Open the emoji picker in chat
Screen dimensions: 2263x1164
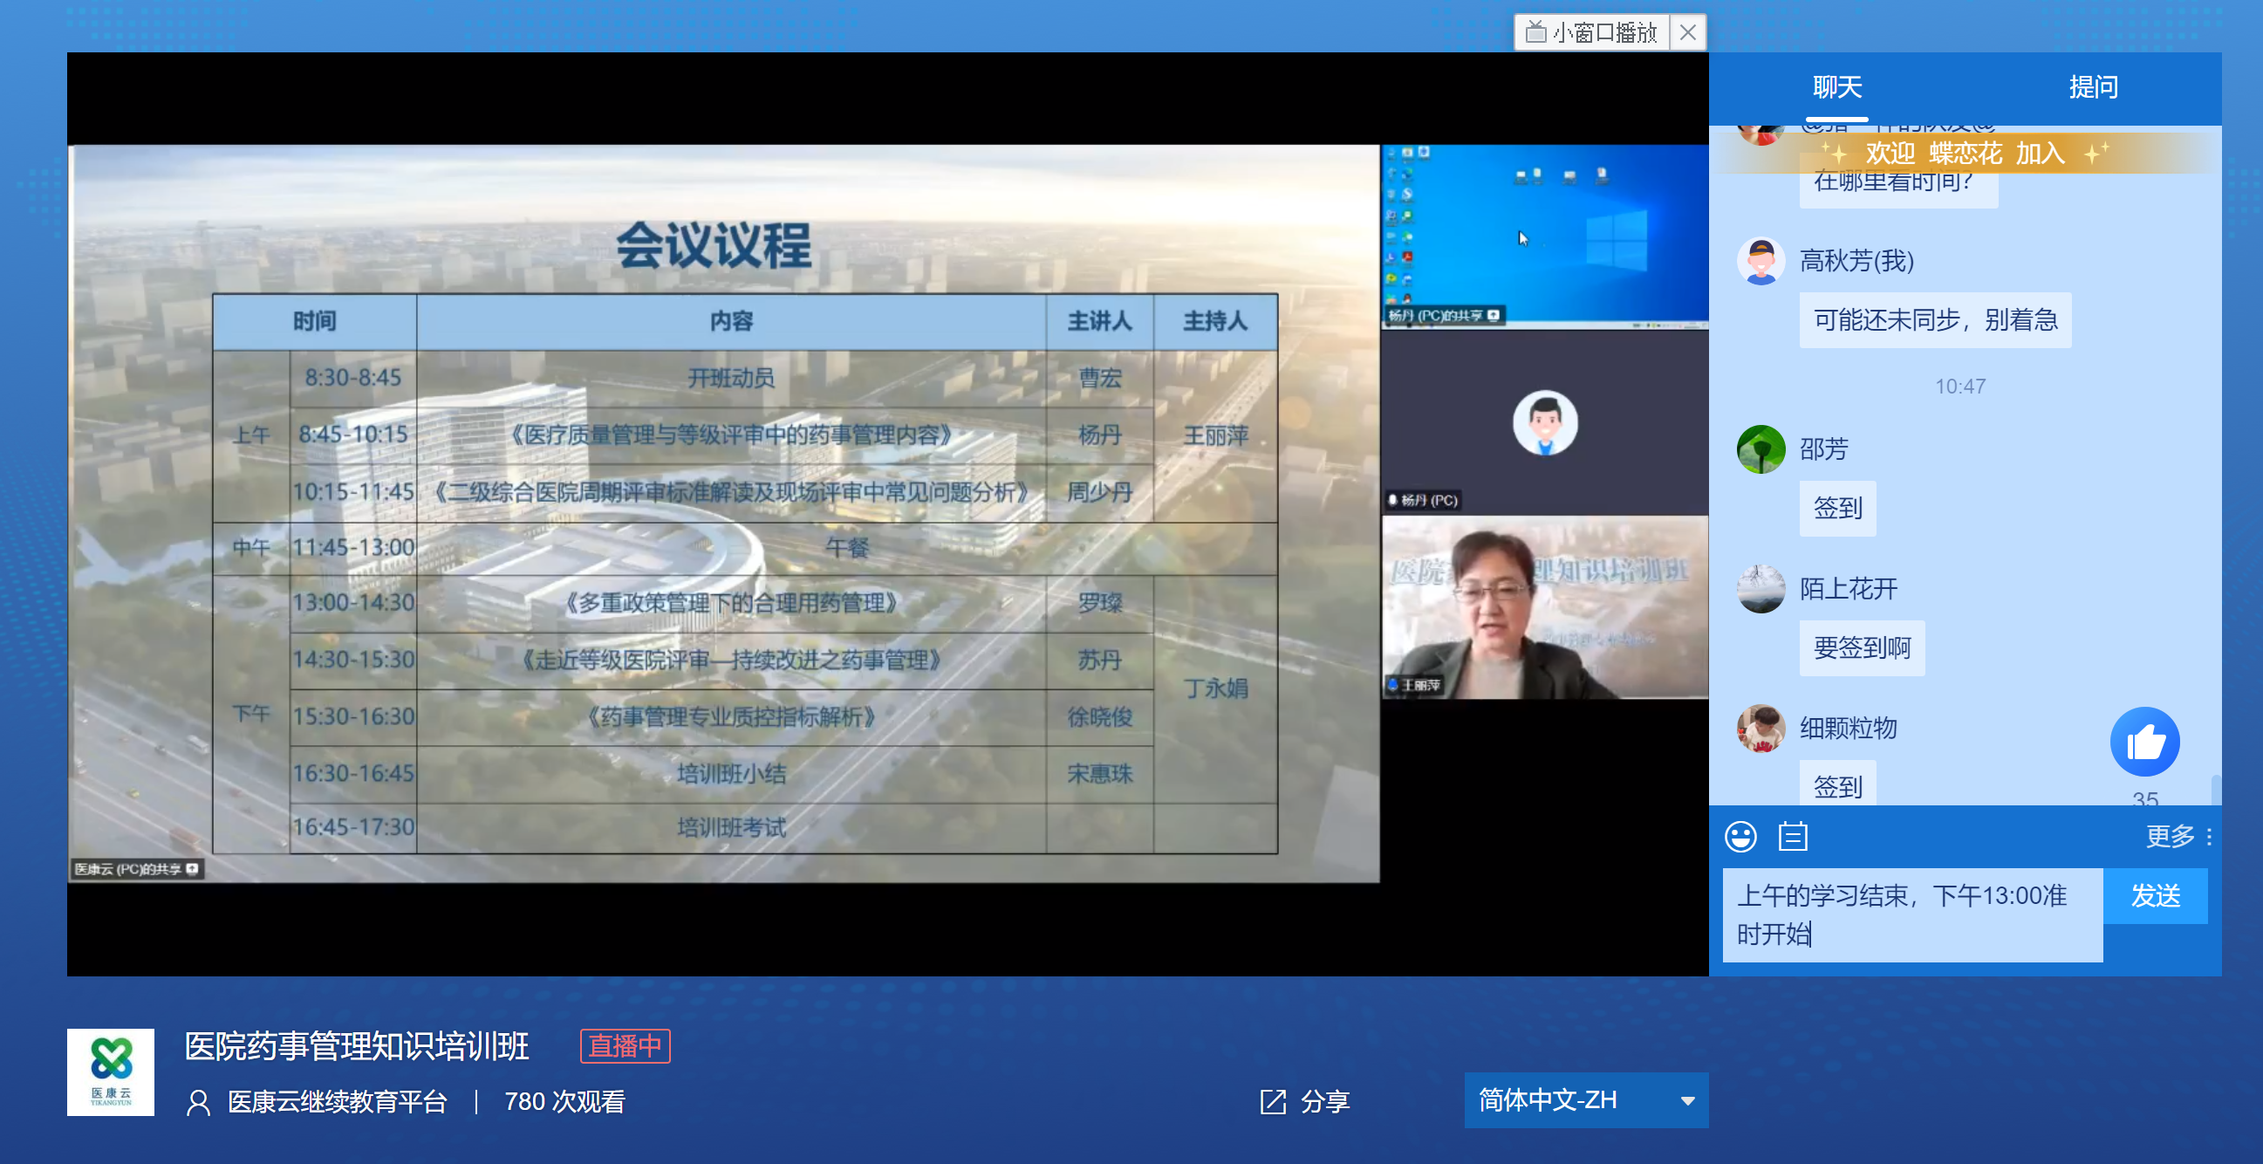pyautogui.click(x=1740, y=836)
